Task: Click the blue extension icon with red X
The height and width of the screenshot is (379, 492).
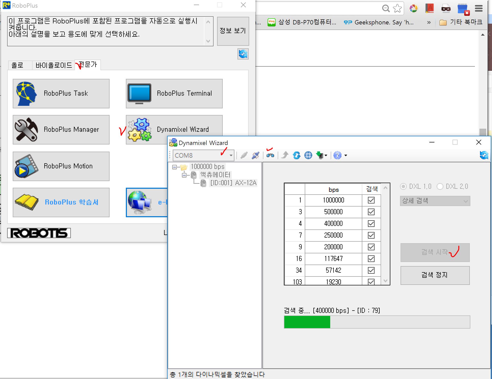Action: coord(463,9)
